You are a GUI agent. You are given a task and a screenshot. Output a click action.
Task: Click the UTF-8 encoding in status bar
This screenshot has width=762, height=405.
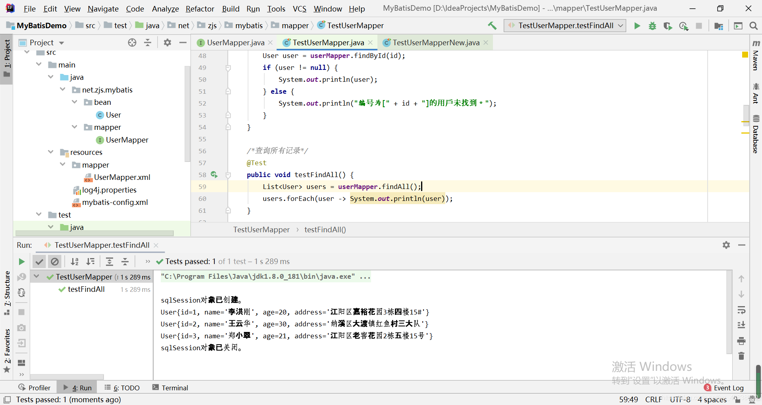(x=680, y=399)
